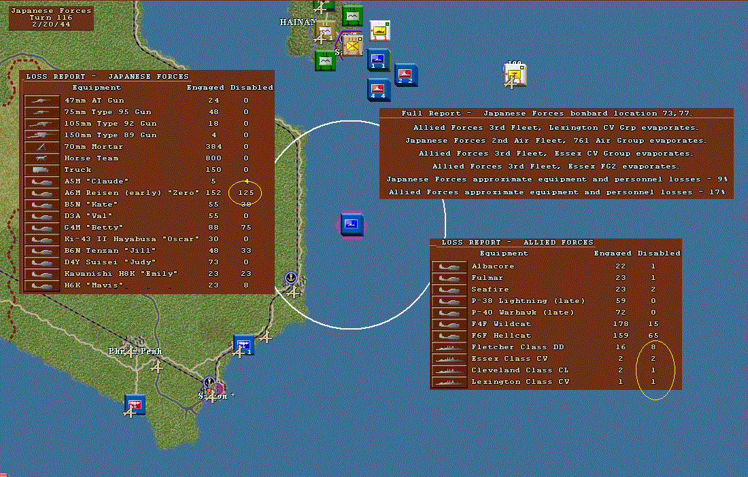The image size is (748, 477).
Task: Click the 761 Air Group evaporates line
Action: [x=556, y=141]
